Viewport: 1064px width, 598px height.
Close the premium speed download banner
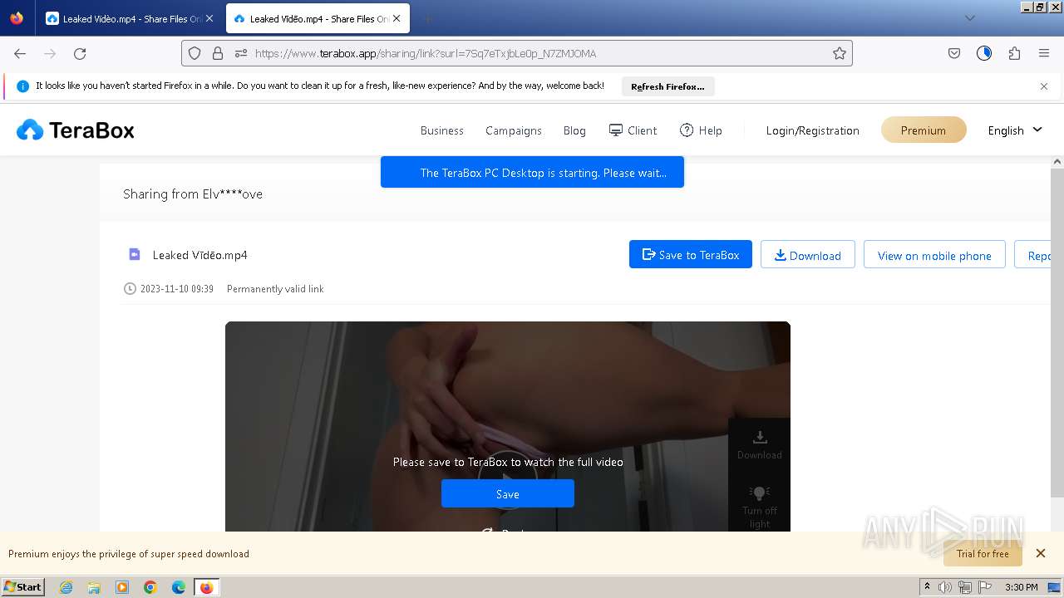[x=1041, y=553]
